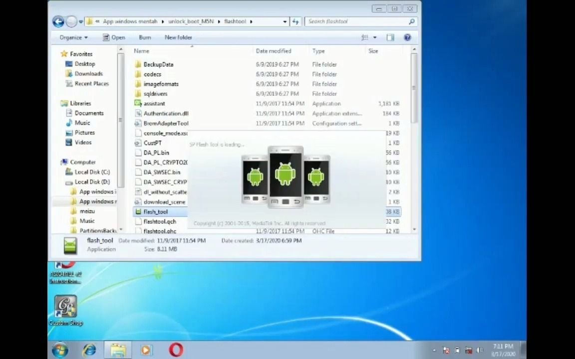Click the unlock_boot_M5N breadcrumb
575x359 pixels.
pos(191,21)
